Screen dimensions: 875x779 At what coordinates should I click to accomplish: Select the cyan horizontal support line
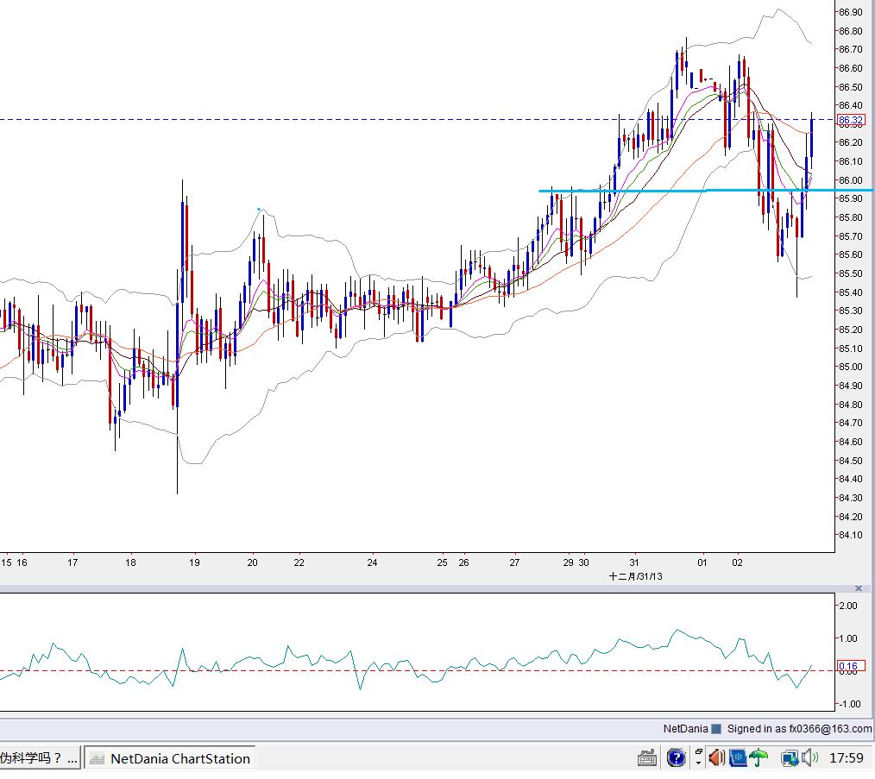click(705, 191)
